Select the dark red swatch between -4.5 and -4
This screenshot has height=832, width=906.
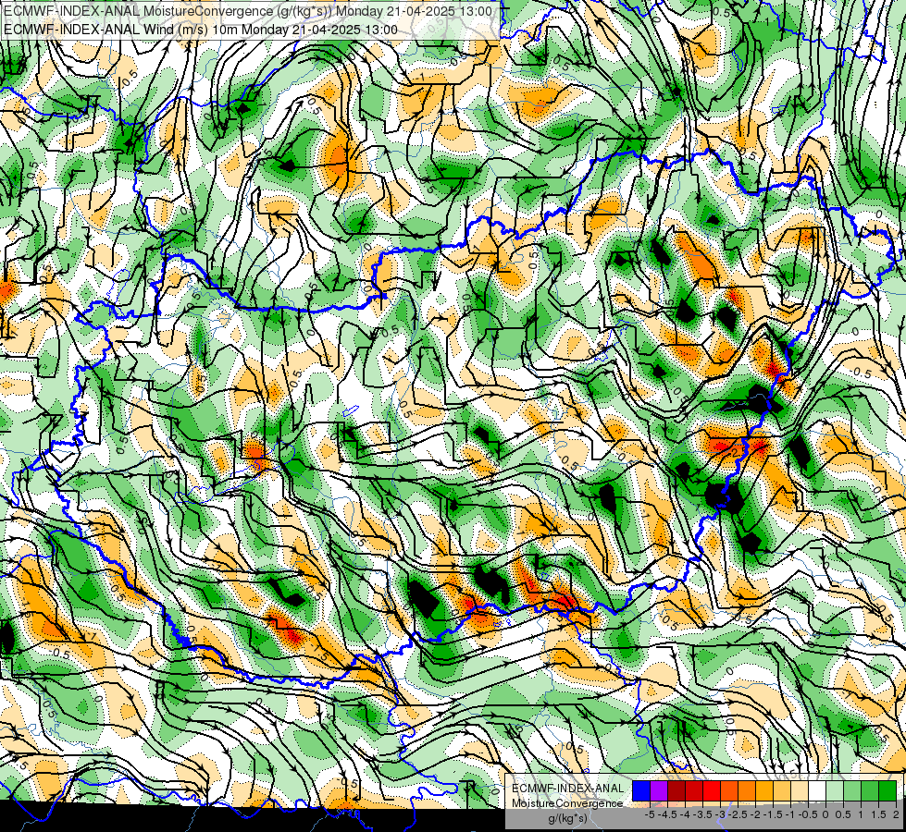676,790
